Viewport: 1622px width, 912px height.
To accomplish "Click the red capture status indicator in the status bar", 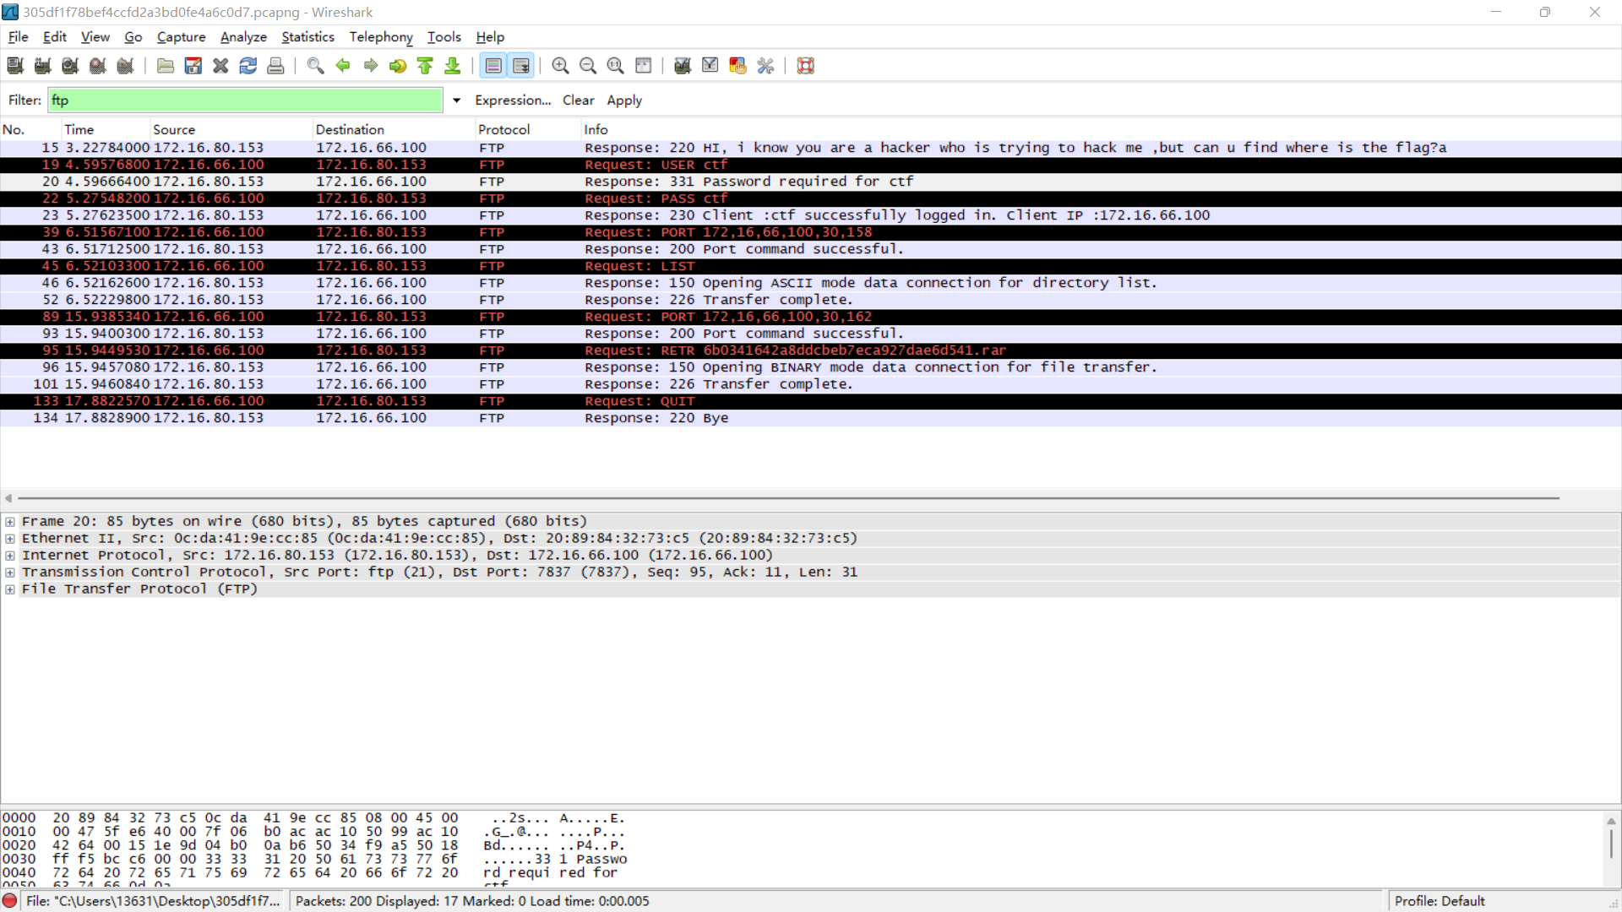I will (10, 901).
